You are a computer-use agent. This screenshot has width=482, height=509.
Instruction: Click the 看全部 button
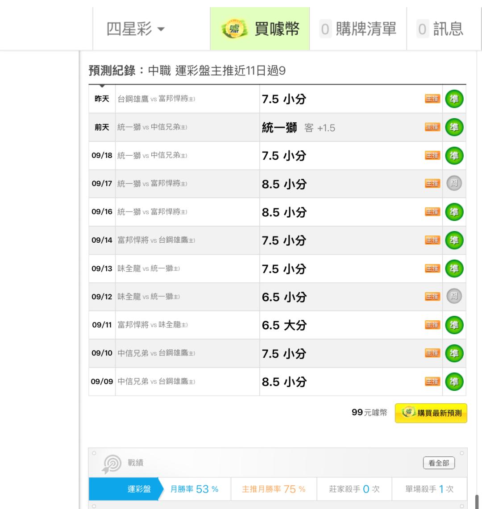[x=439, y=463]
